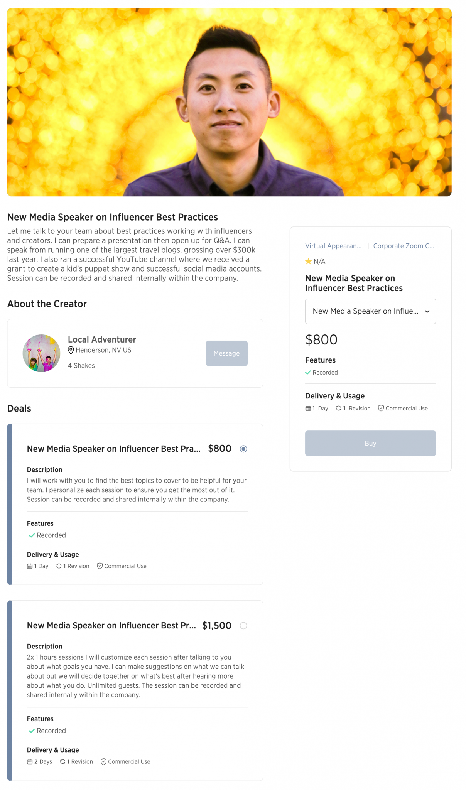466x790 pixels.
Task: Click the star rating icon beside N/A
Action: tap(308, 262)
